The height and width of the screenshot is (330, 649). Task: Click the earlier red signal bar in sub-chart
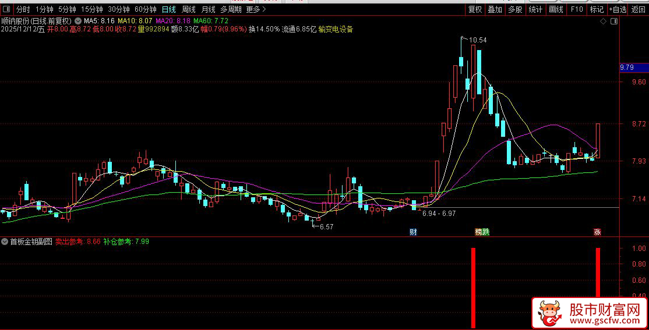coord(474,288)
